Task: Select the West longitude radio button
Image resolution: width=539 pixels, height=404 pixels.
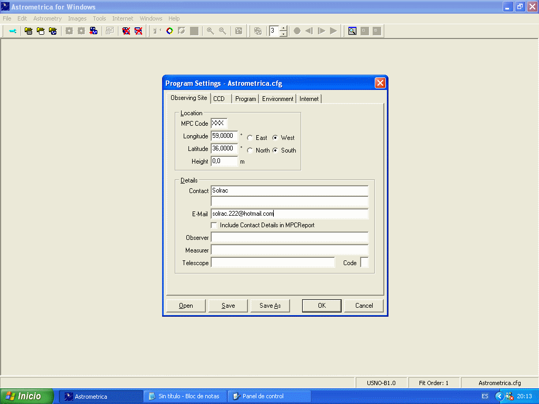Action: click(x=275, y=138)
